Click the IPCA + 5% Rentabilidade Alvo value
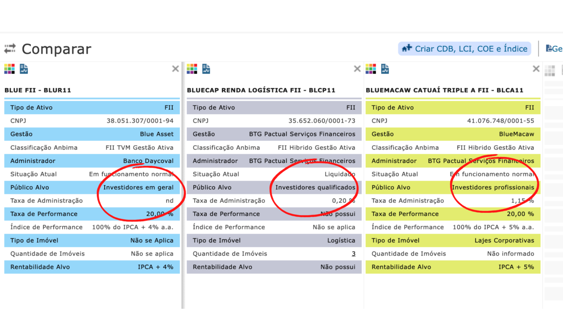The image size is (563, 317). click(516, 267)
